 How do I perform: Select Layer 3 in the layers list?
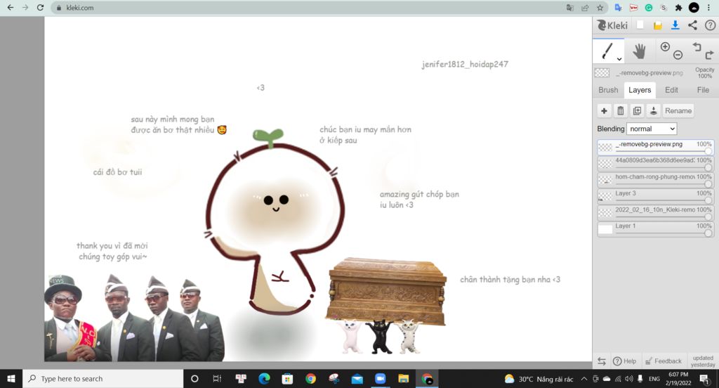point(656,196)
